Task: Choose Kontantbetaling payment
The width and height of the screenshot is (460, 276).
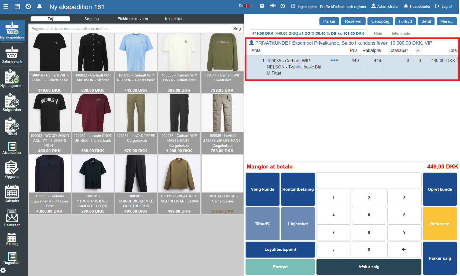Action: 298,189
